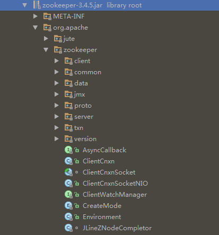Click the interface icon of ClientWatchManager
Screen dimensions: 219x235
[x=68, y=195]
